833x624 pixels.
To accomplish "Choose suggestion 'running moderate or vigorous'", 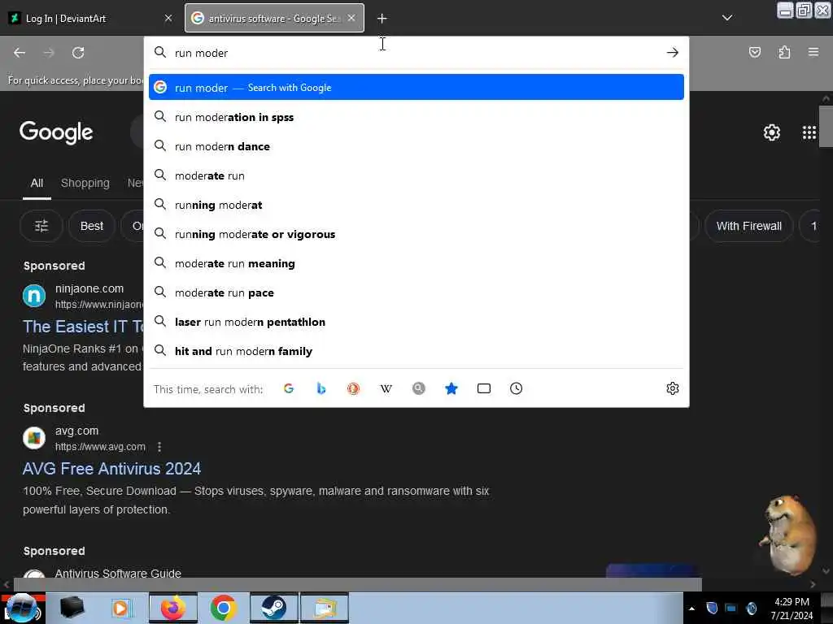I will pyautogui.click(x=416, y=233).
